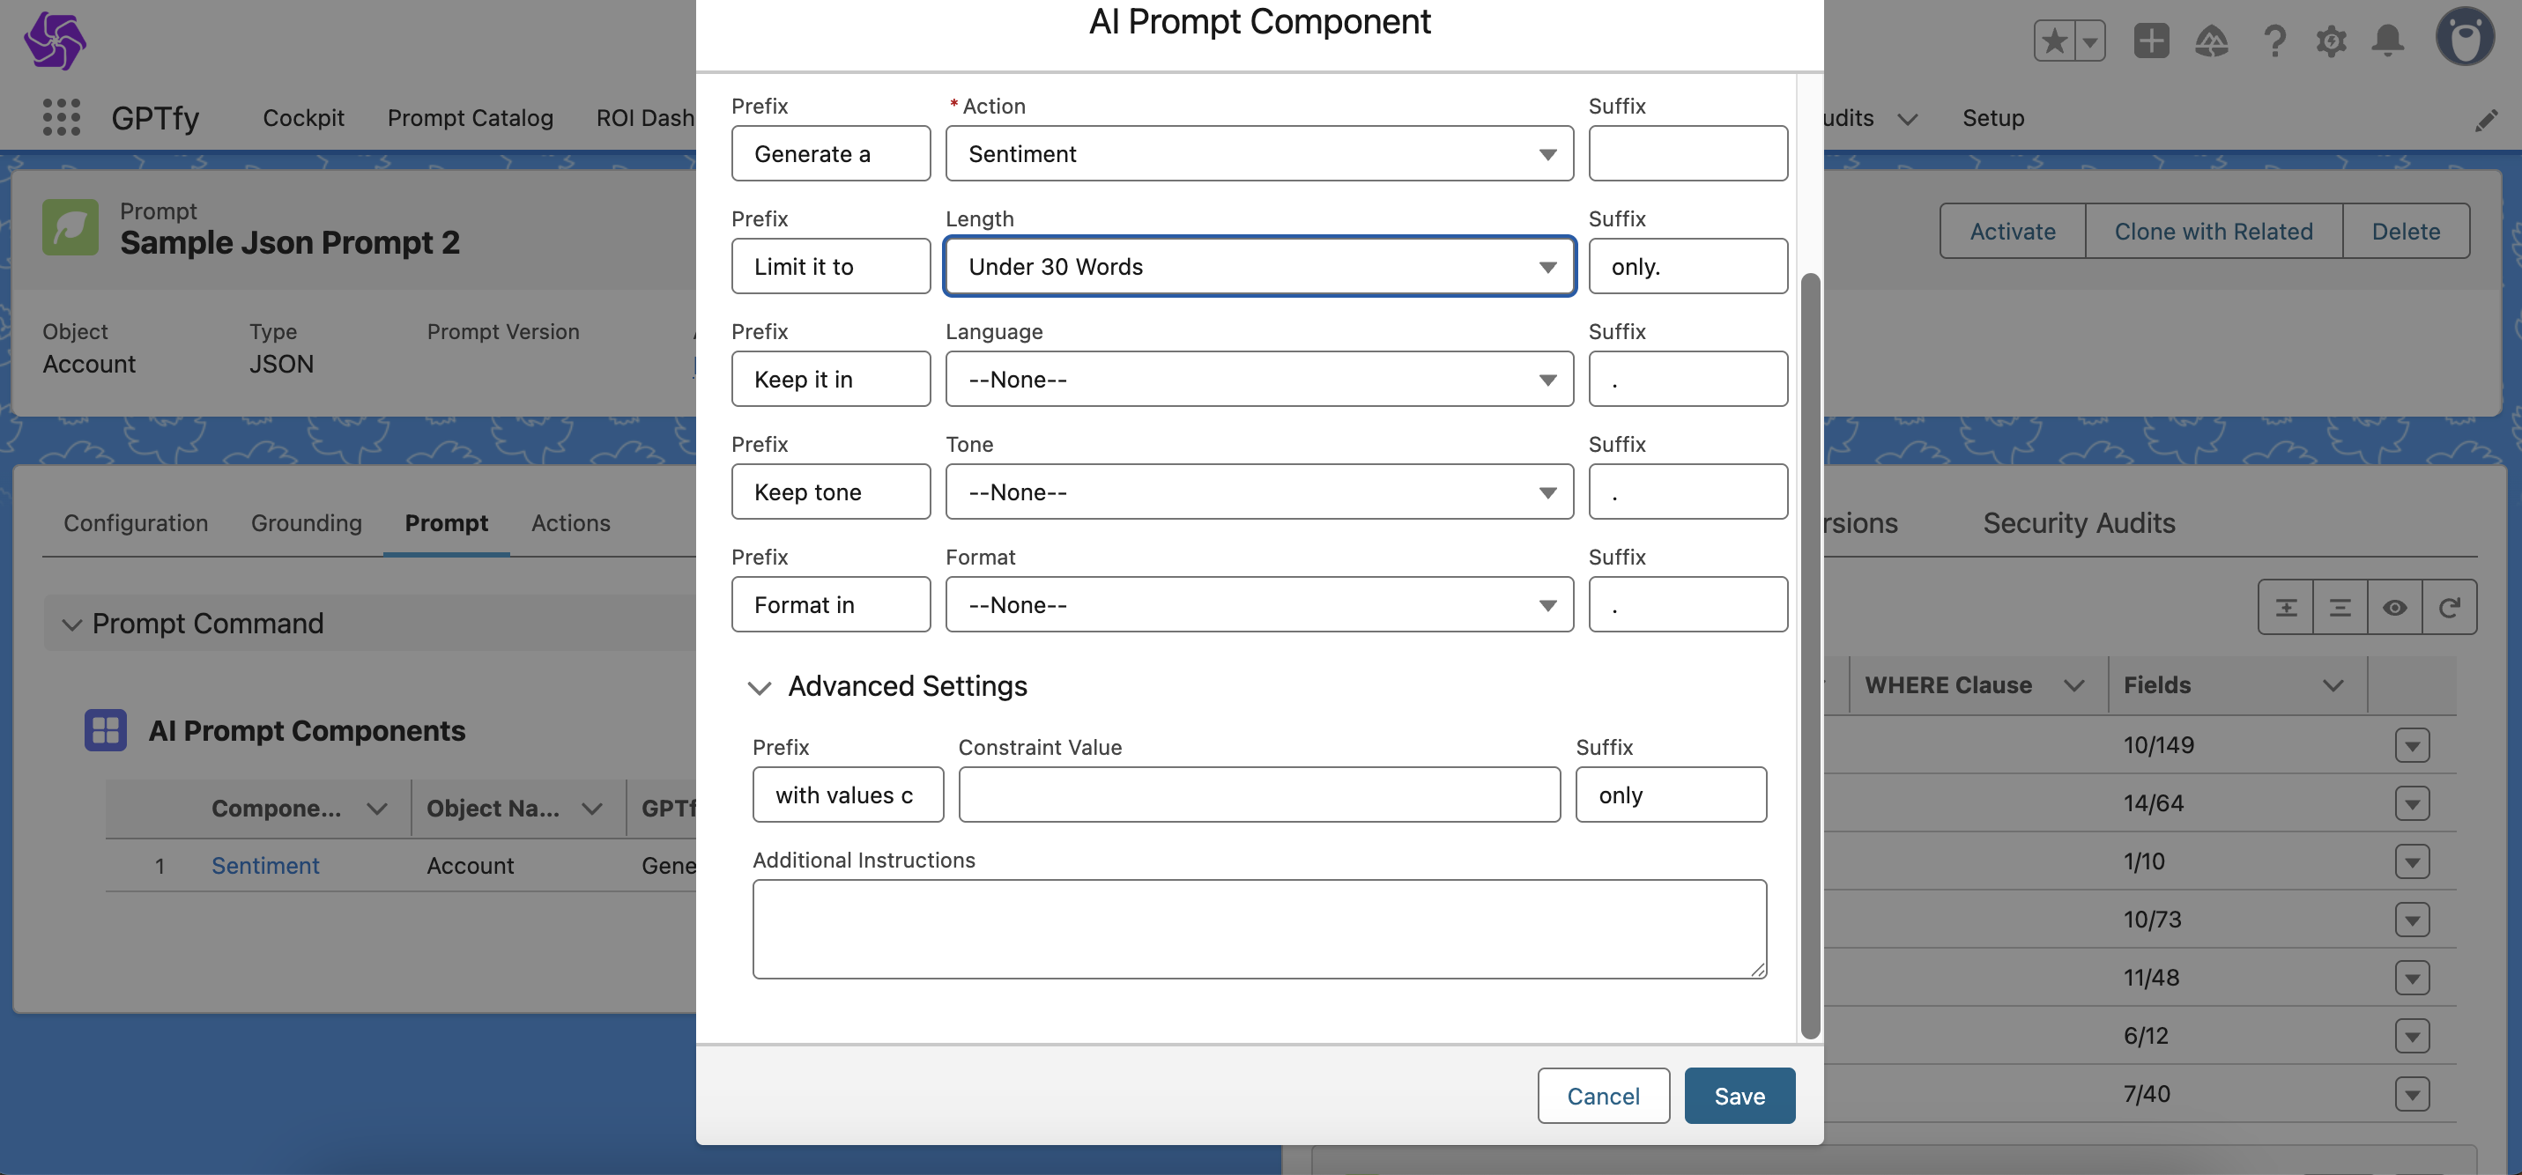The width and height of the screenshot is (2522, 1175).
Task: Open the Action dropdown showing Sentiment
Action: [x=1259, y=153]
